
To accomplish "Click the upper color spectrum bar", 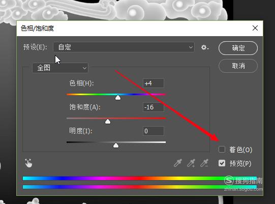I will (x=140, y=179).
